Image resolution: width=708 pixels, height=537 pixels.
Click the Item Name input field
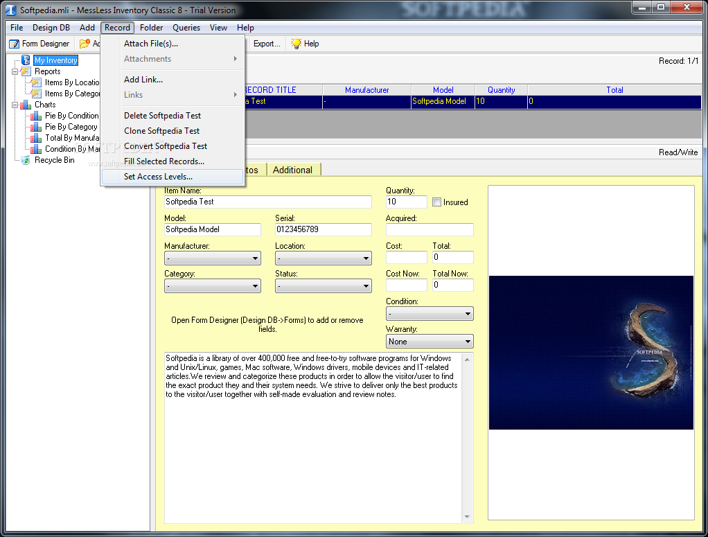[268, 202]
